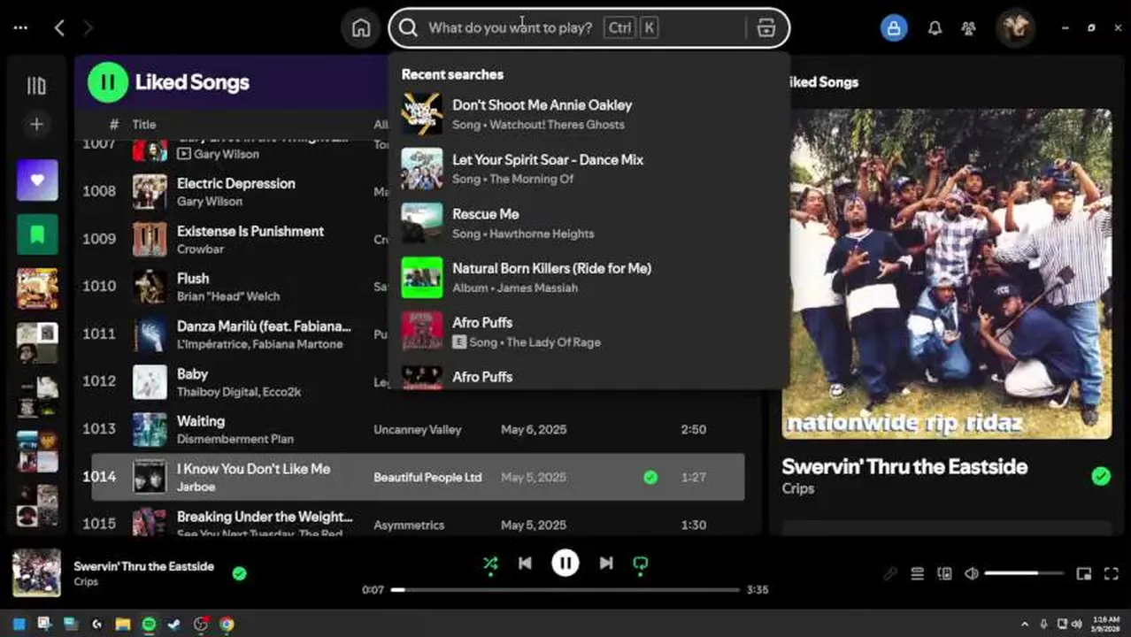Open the user profile avatar
Image resolution: width=1131 pixels, height=637 pixels.
[1015, 27]
